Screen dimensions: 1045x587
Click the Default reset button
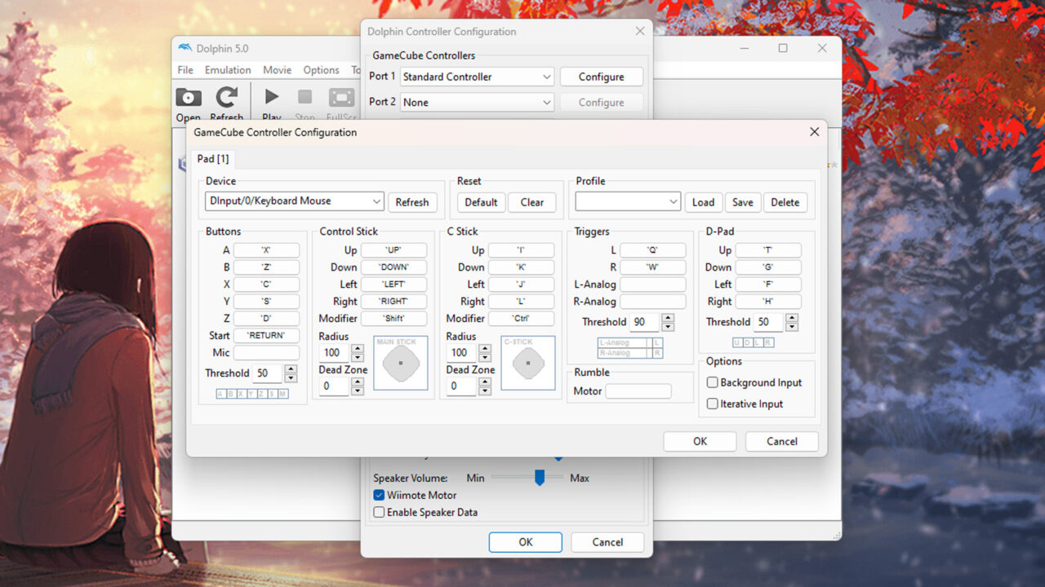(x=481, y=202)
